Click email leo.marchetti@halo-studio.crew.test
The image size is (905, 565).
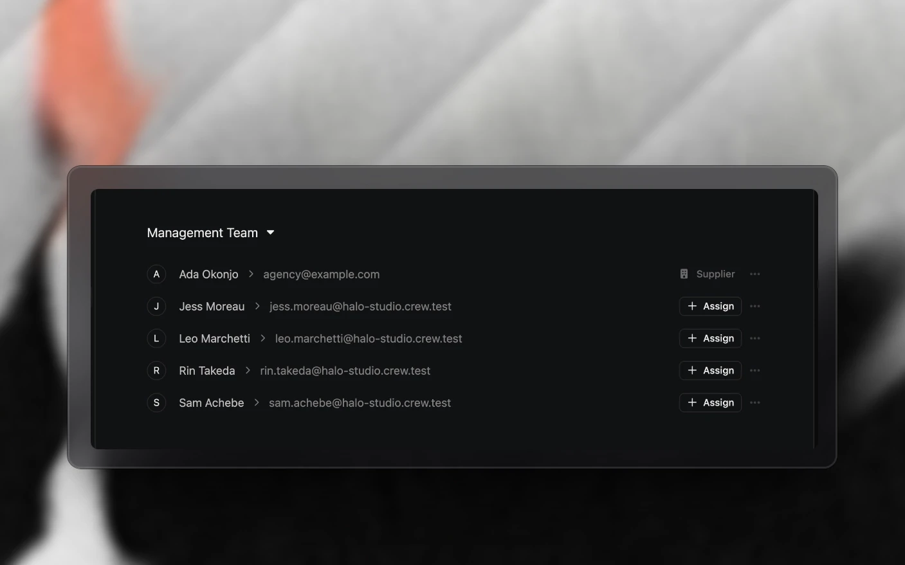coord(369,339)
